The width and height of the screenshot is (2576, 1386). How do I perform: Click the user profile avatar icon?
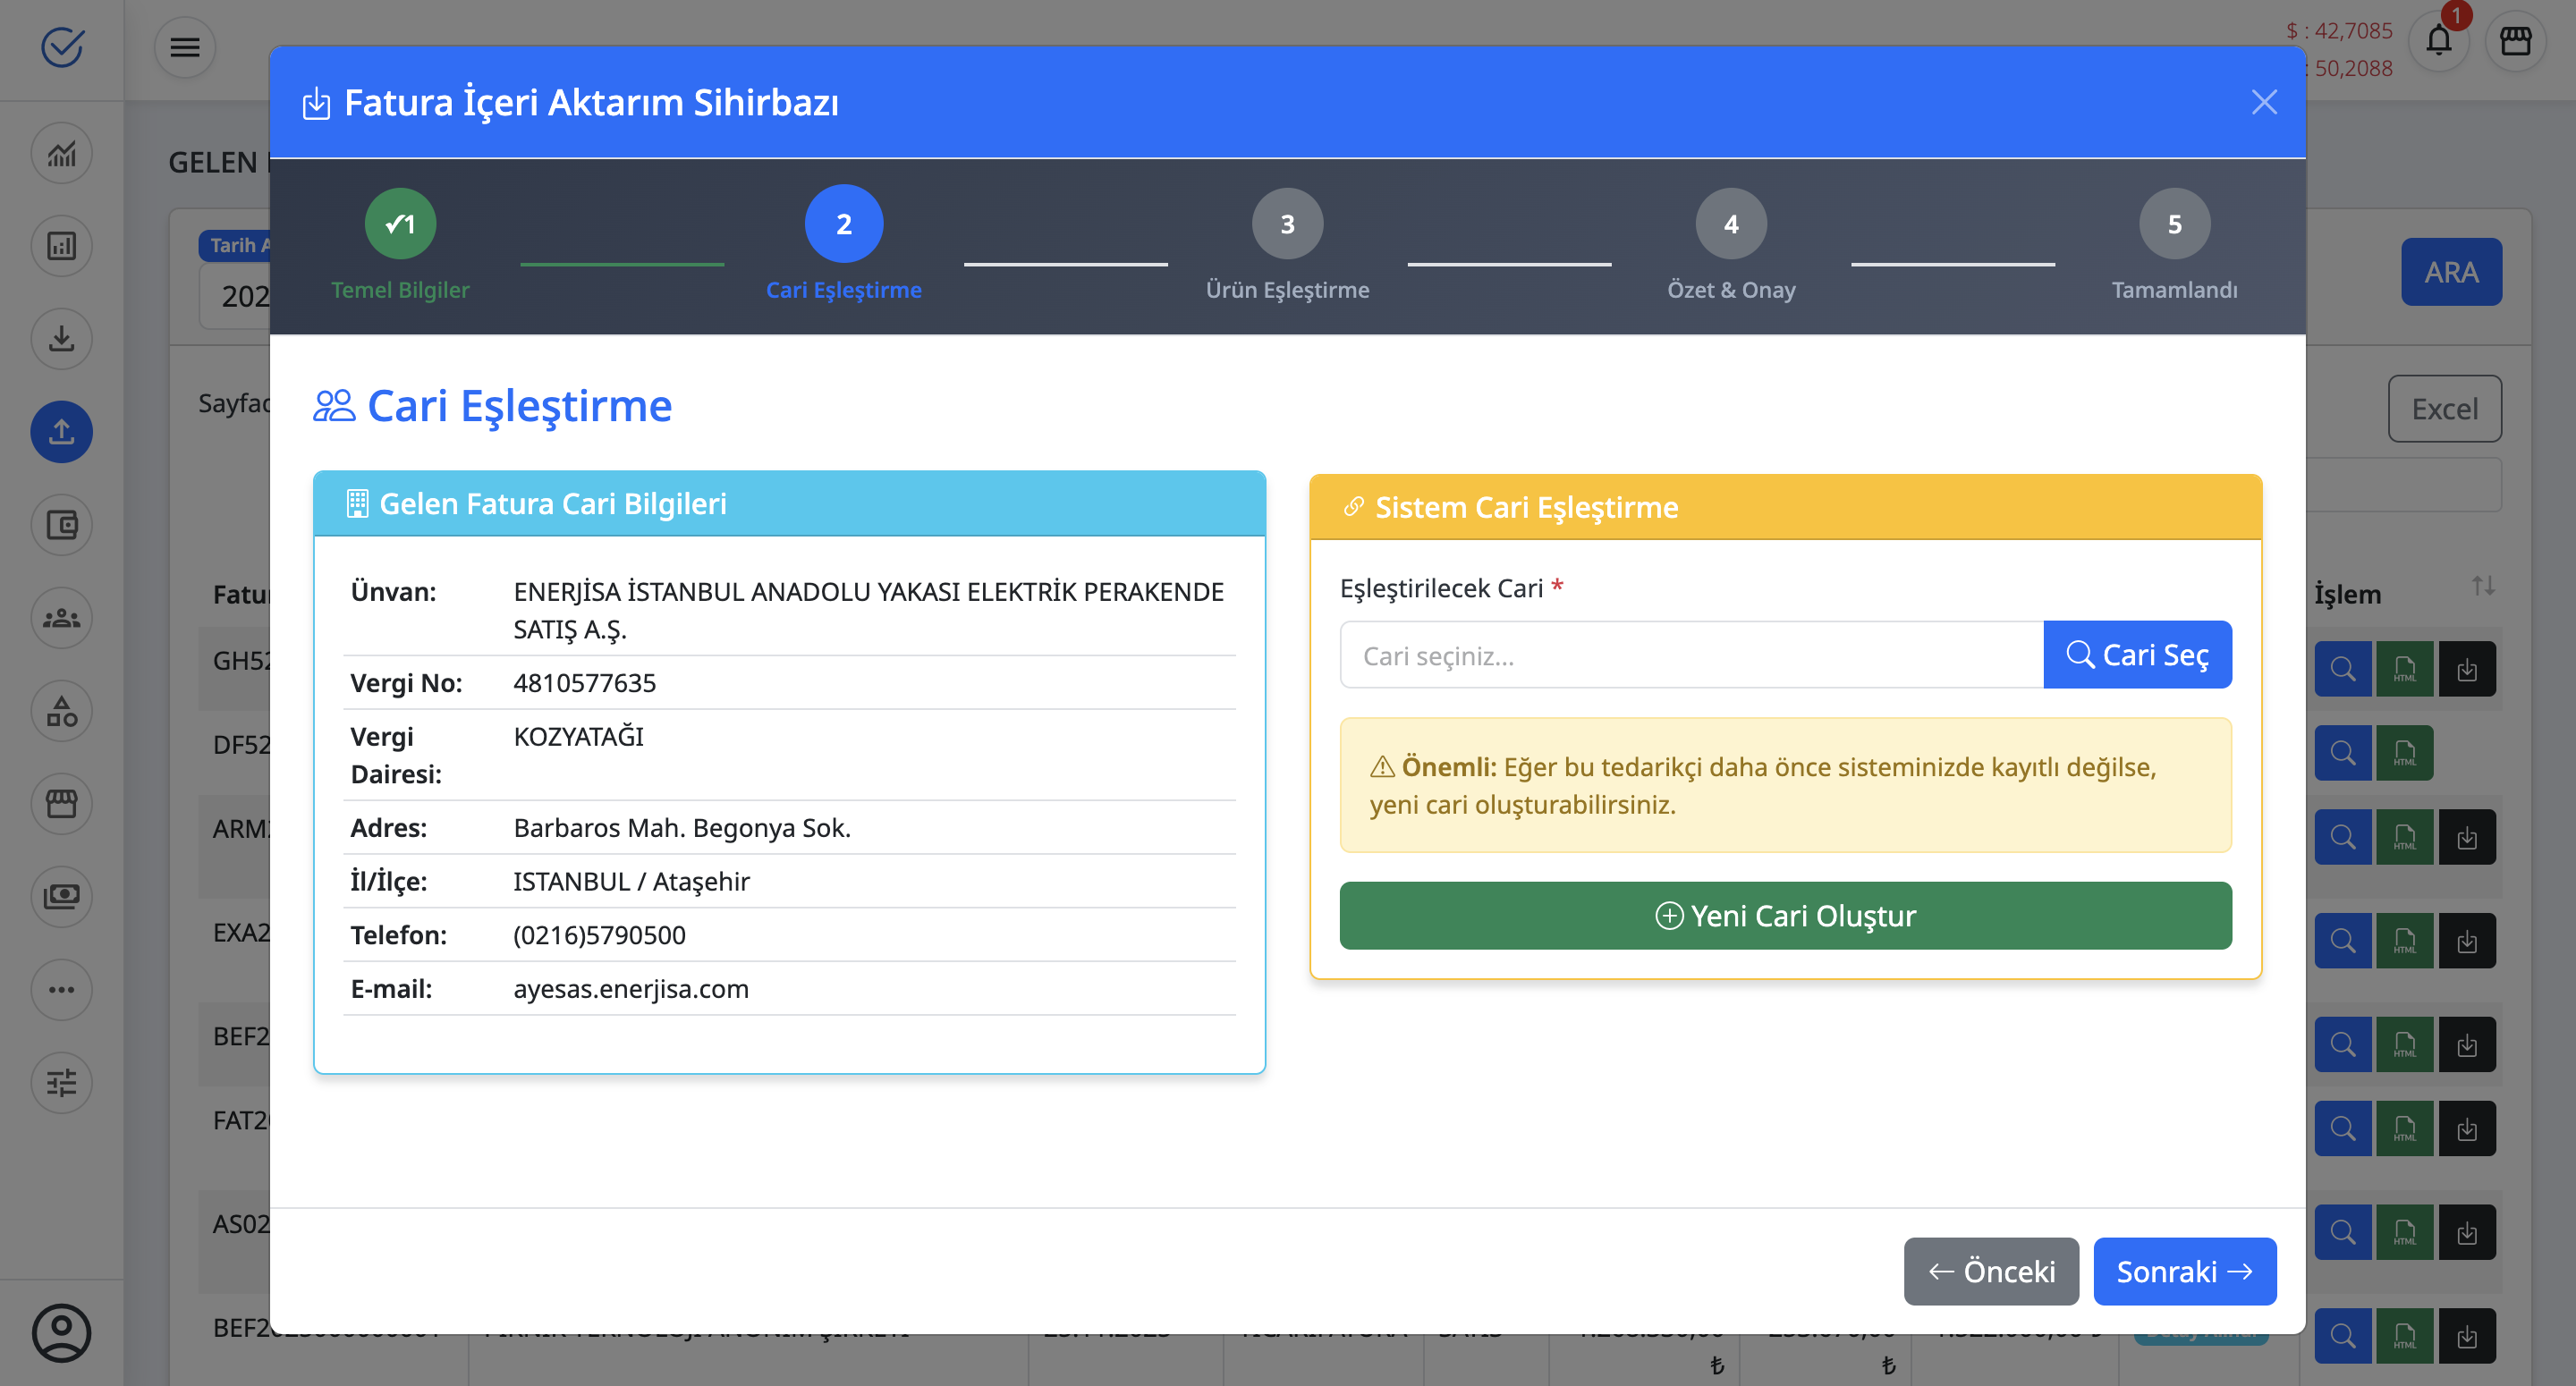click(62, 1332)
